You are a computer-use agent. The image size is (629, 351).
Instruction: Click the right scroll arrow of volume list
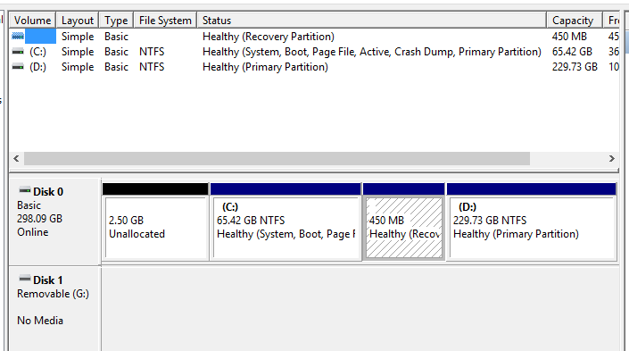tap(612, 158)
